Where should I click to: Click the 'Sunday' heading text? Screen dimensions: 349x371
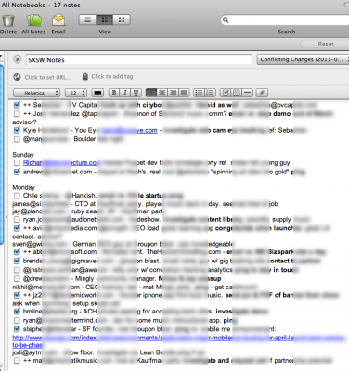[x=23, y=155]
